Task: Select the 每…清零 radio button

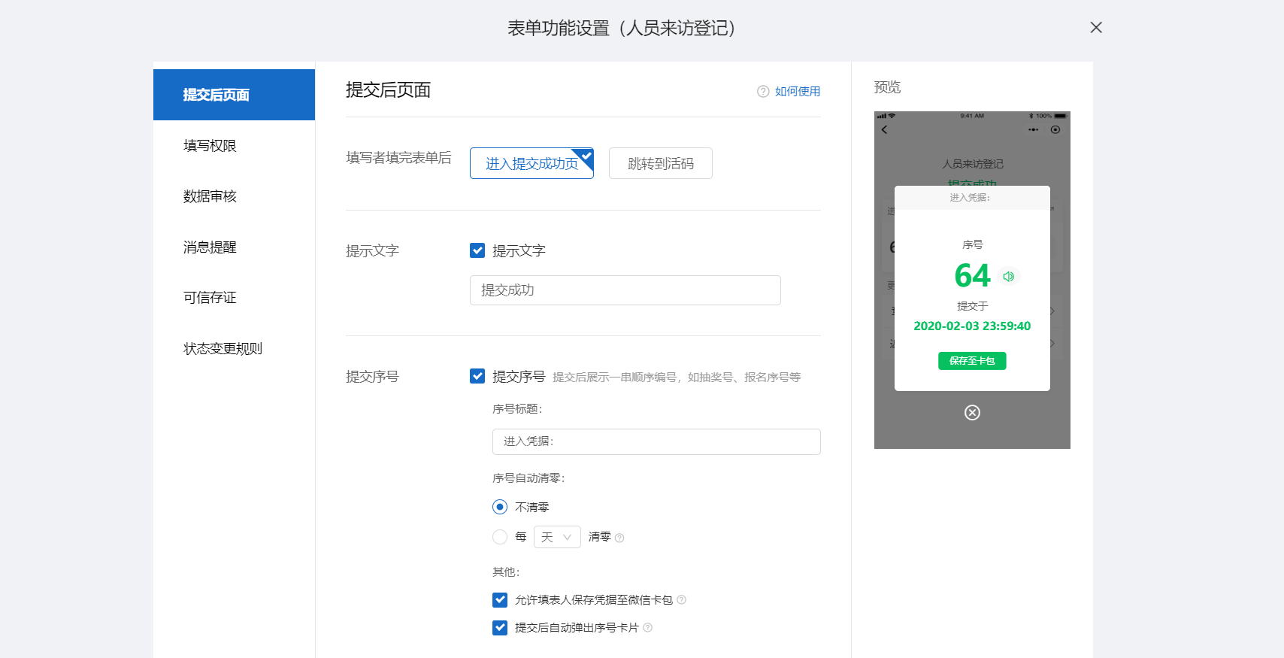Action: [x=500, y=537]
